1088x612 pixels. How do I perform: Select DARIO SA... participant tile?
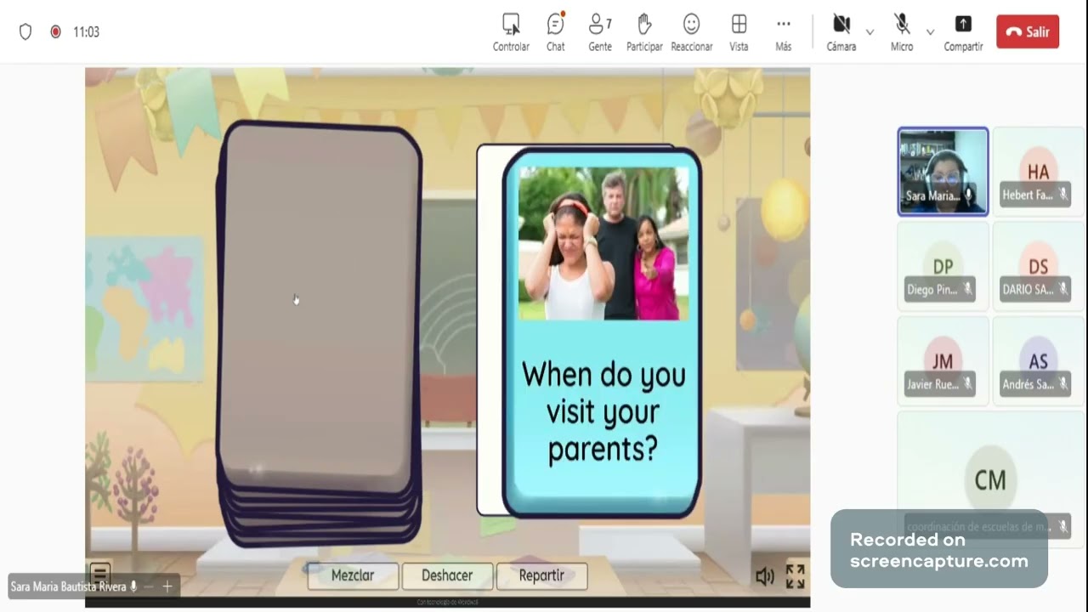pos(1038,267)
